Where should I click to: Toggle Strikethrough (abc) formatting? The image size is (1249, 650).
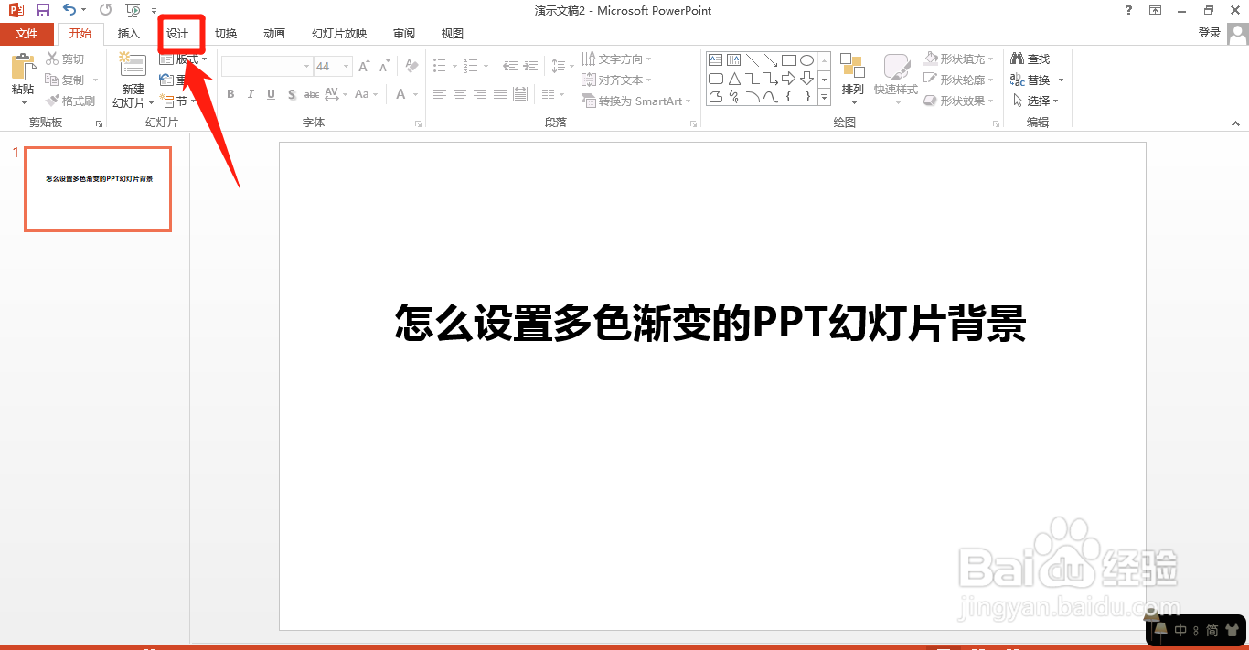coord(312,94)
